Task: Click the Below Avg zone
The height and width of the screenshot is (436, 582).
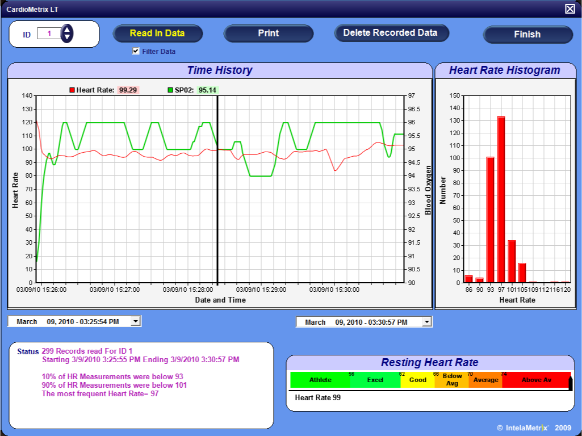Action: (x=452, y=380)
